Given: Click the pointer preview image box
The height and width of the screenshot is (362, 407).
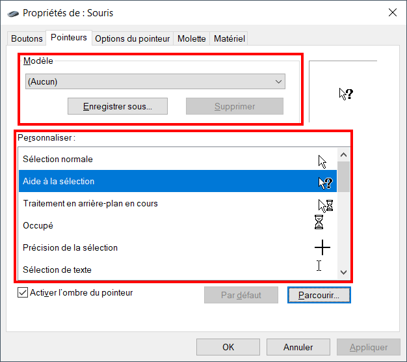Looking at the screenshot, I should point(343,91).
